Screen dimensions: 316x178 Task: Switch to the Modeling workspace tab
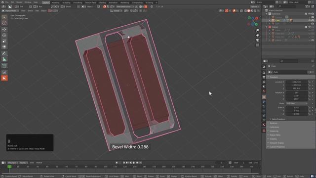coord(55,2)
